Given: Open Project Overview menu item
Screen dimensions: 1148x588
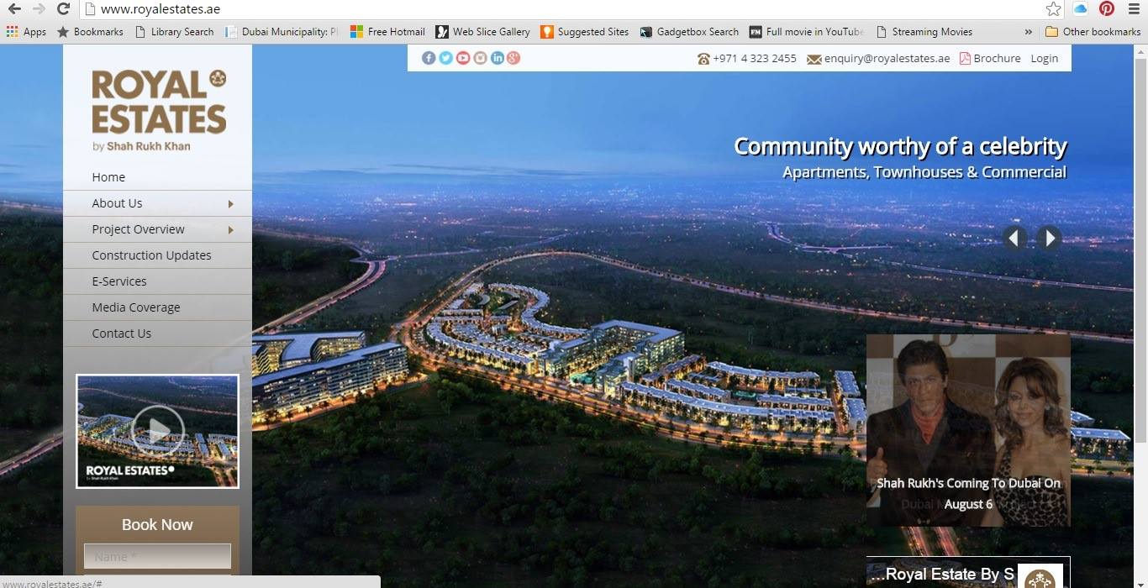Looking at the screenshot, I should 138,229.
